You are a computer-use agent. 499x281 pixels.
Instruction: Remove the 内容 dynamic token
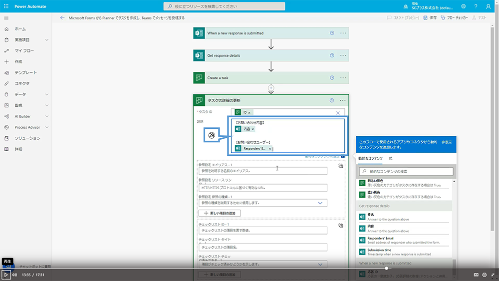(252, 129)
